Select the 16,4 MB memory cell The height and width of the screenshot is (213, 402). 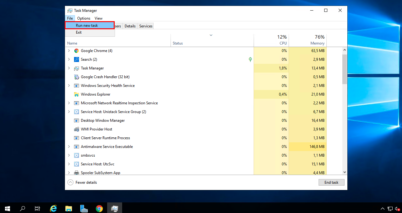tap(308, 121)
